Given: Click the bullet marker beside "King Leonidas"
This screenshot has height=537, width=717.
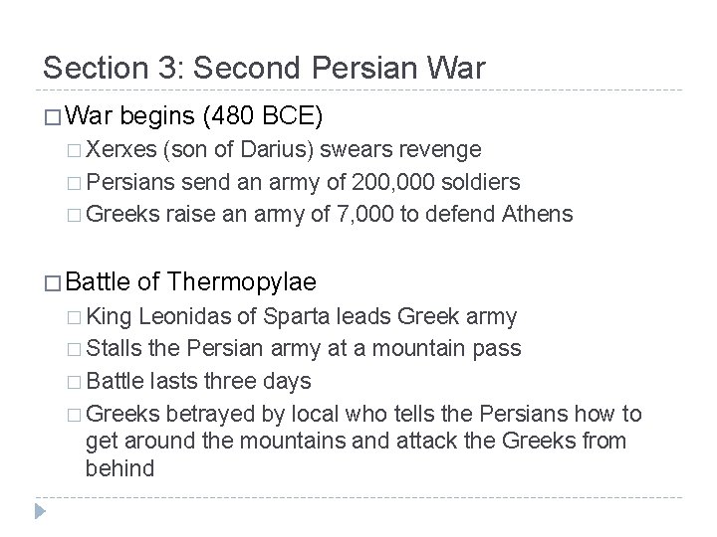Looking at the screenshot, I should click(x=78, y=317).
